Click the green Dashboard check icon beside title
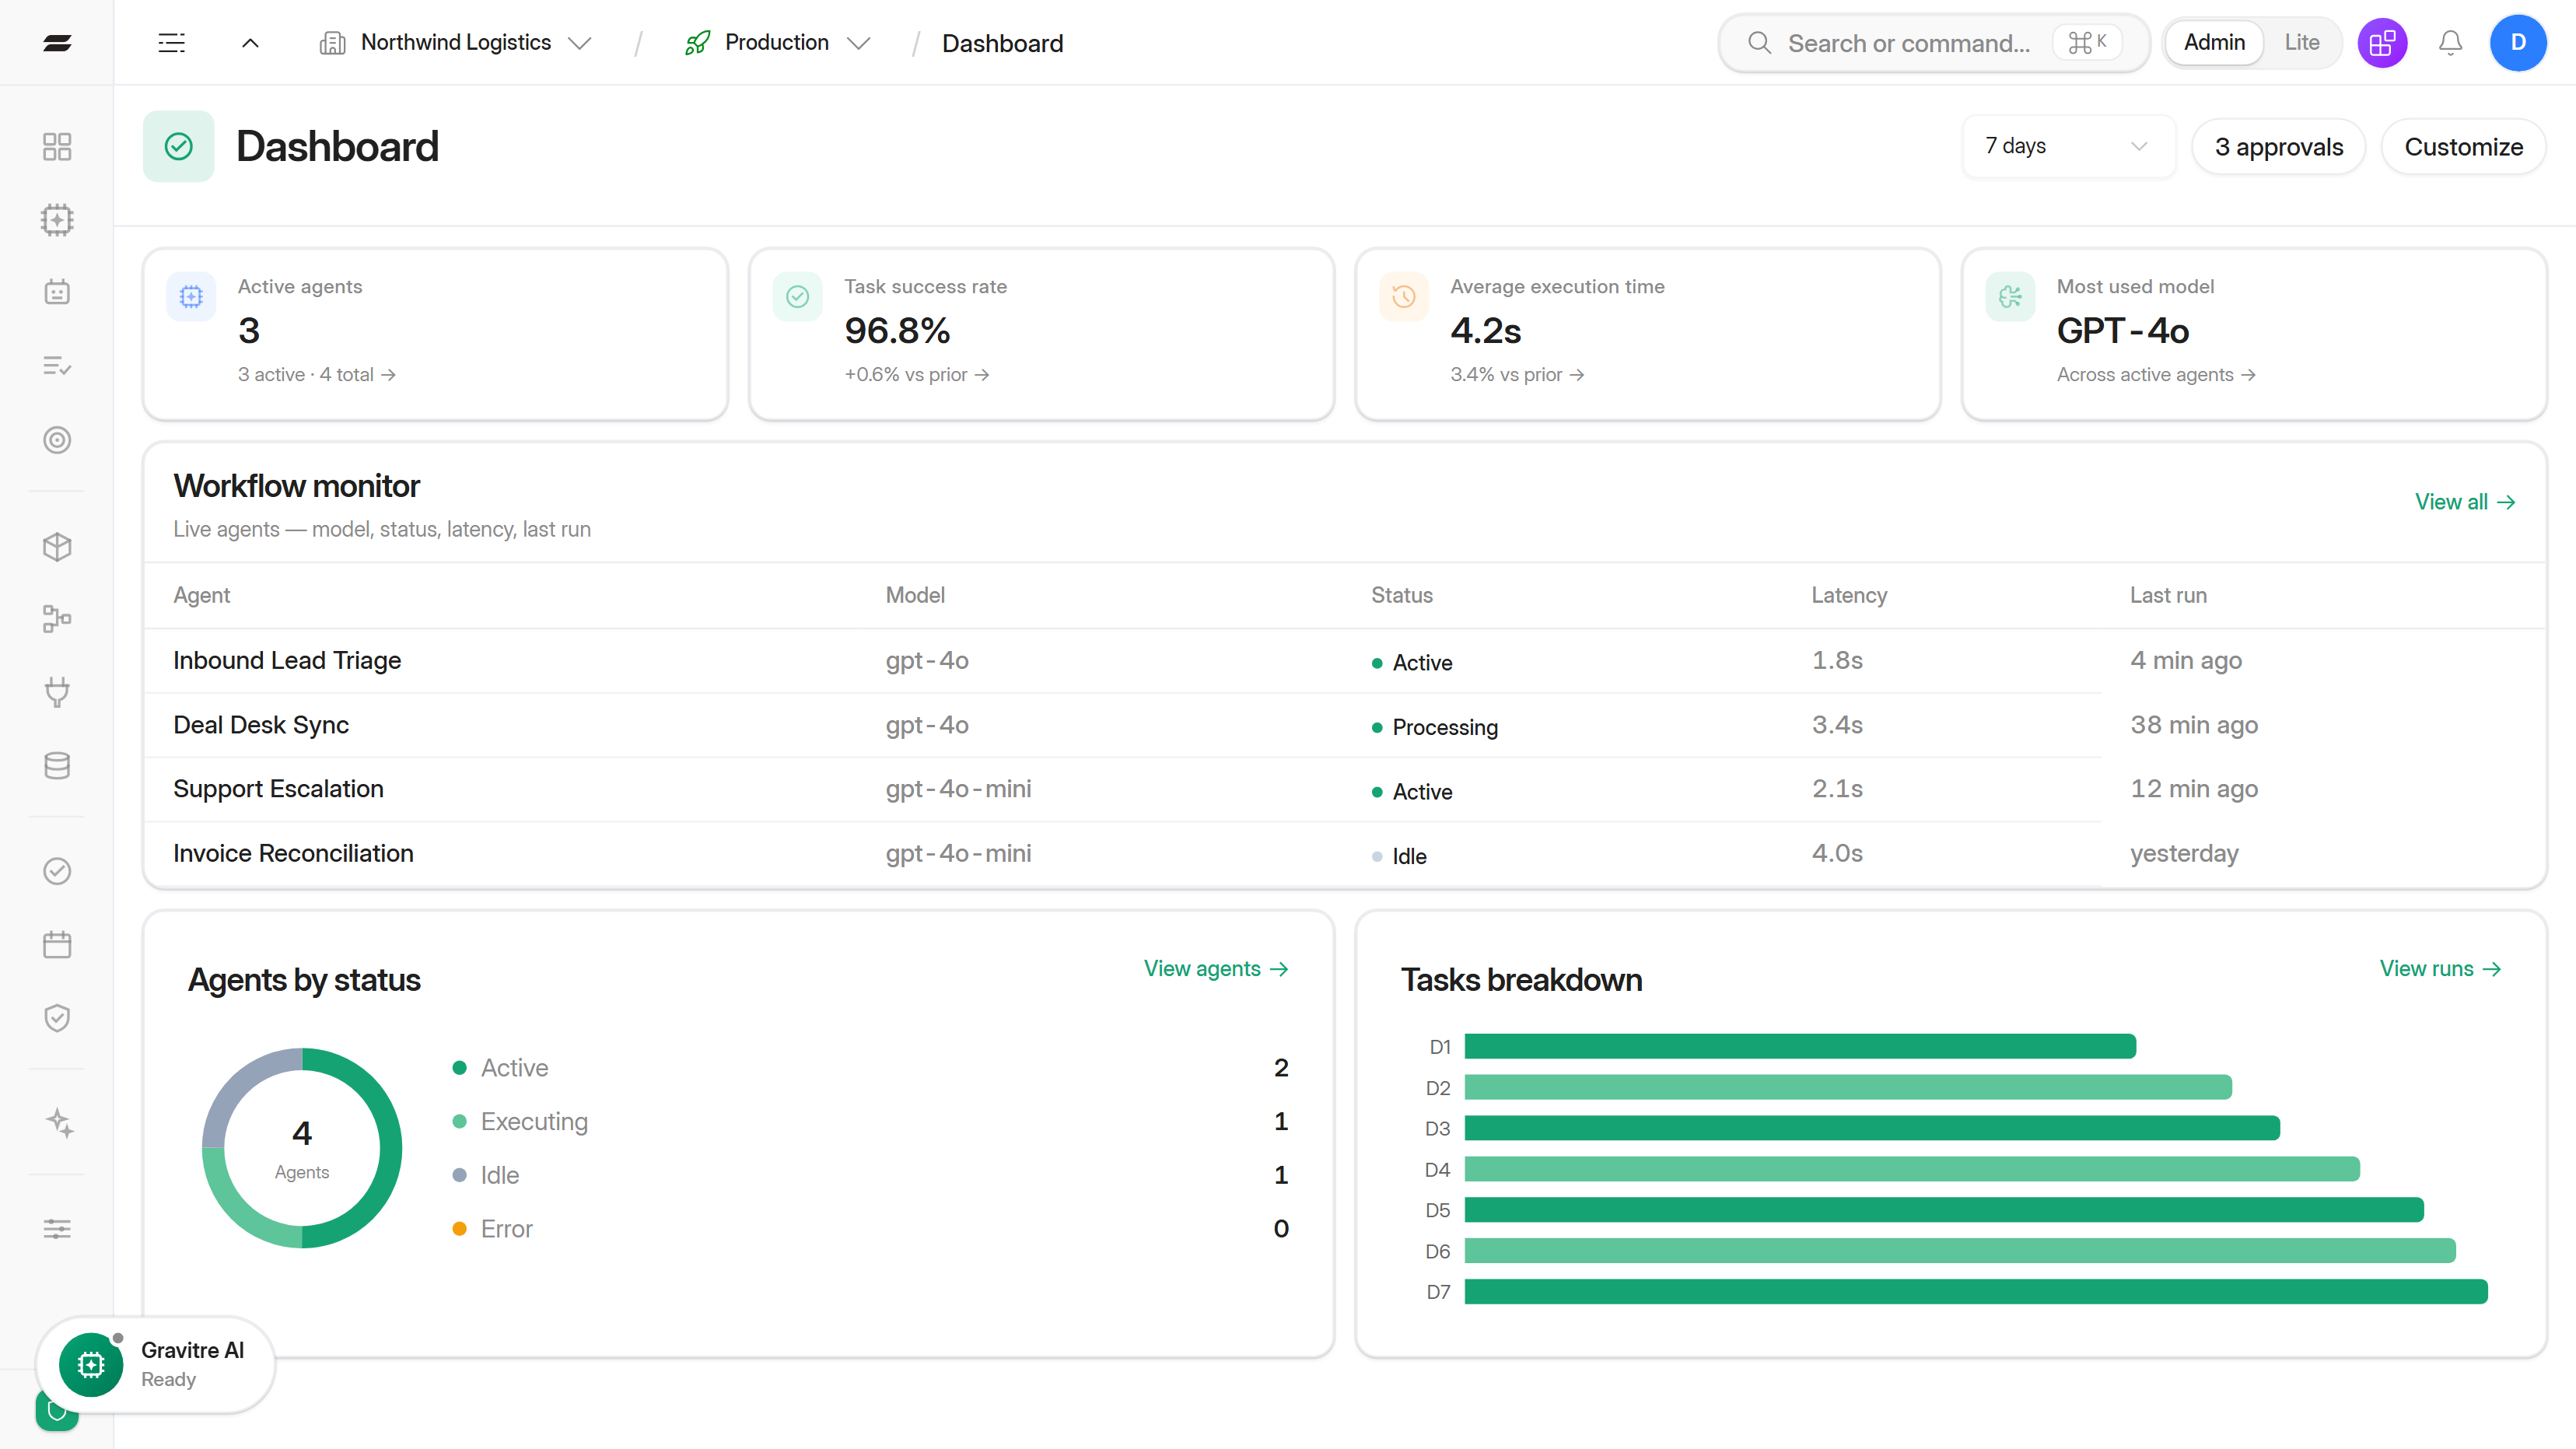 tap(179, 146)
